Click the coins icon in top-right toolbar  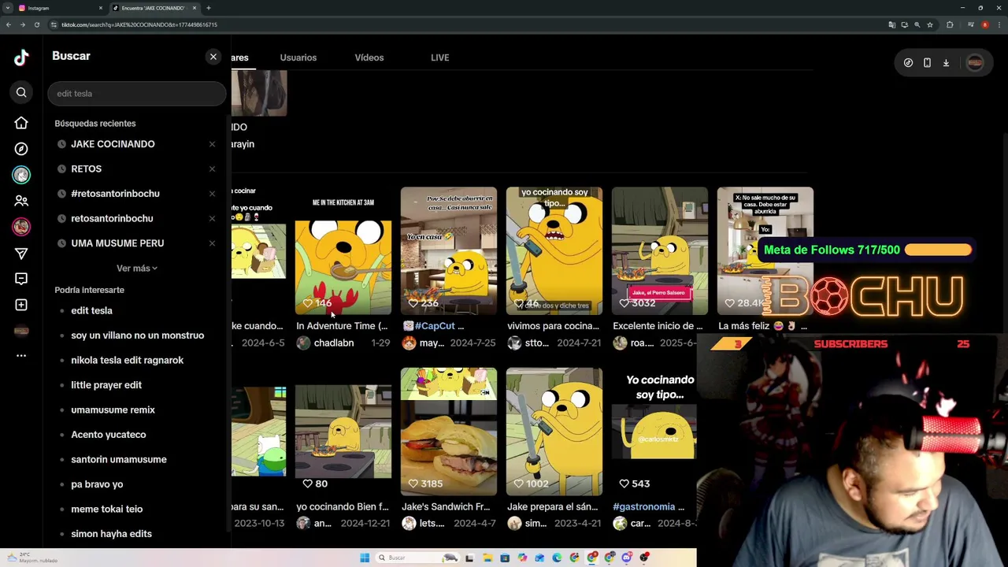(908, 63)
